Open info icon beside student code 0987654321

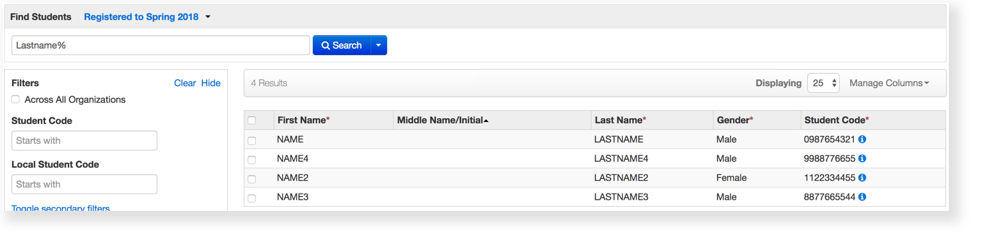862,139
